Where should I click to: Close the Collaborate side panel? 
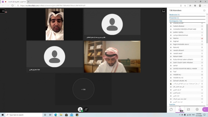coord(204,109)
